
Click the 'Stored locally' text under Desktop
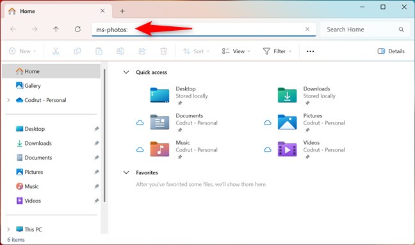tap(192, 96)
